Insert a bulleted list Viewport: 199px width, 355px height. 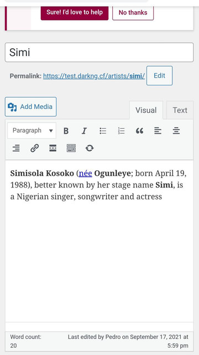click(x=103, y=131)
